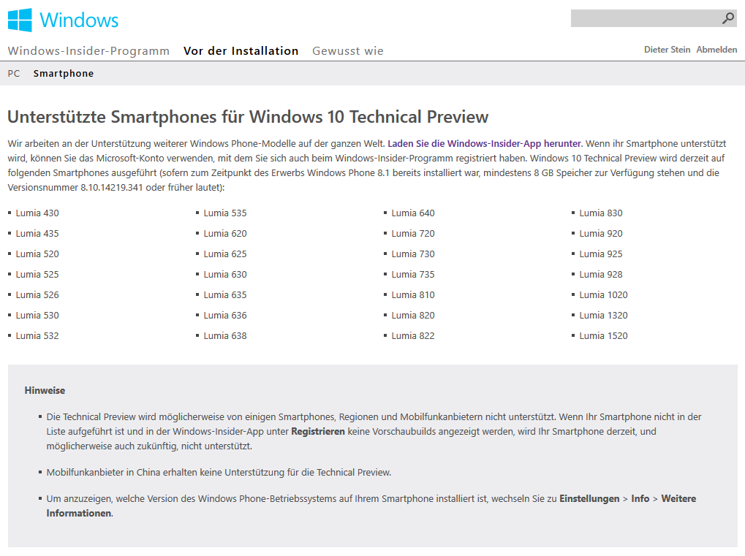The height and width of the screenshot is (556, 745).
Task: Open the Windows-Insider-App download link
Action: pos(485,143)
